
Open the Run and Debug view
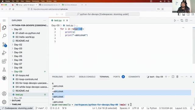pyautogui.click(x=4, y=53)
